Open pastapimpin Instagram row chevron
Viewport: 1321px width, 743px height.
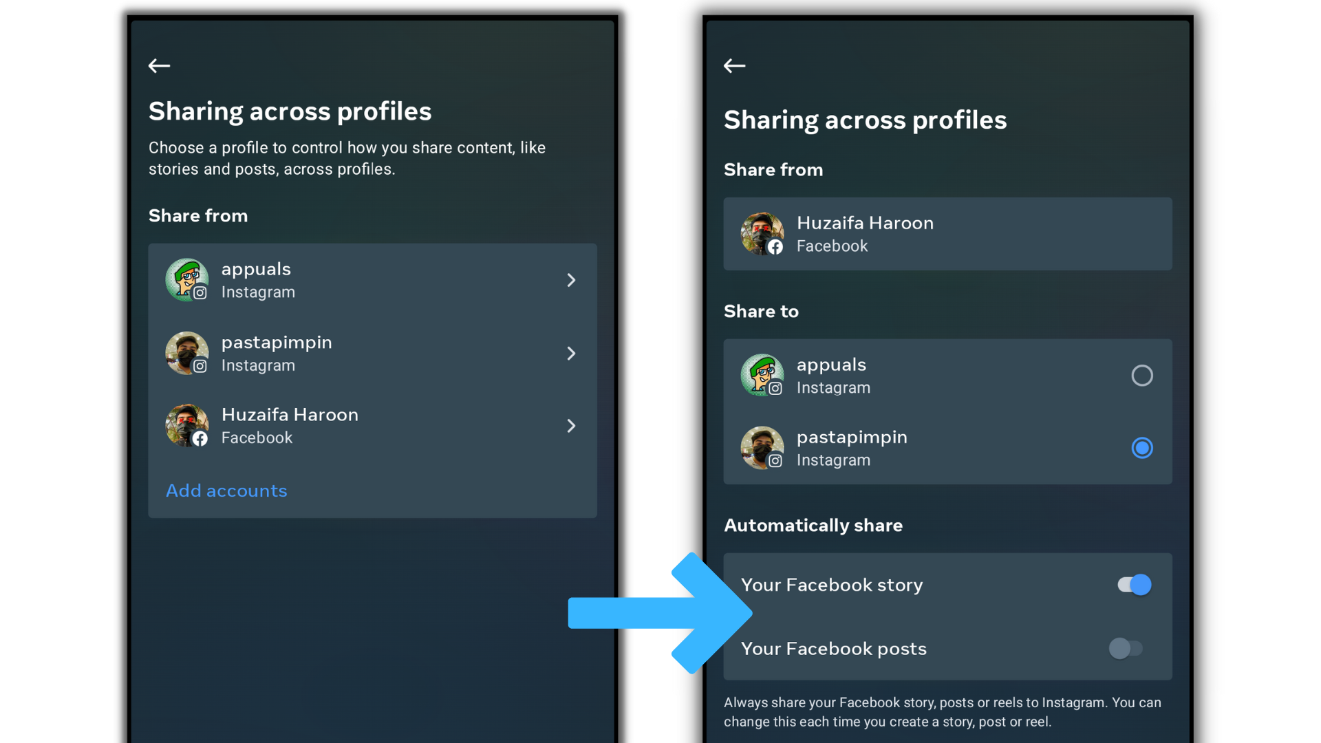click(x=571, y=353)
